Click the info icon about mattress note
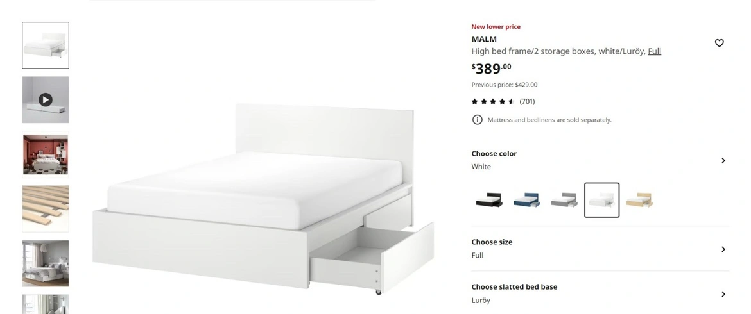 tap(477, 119)
